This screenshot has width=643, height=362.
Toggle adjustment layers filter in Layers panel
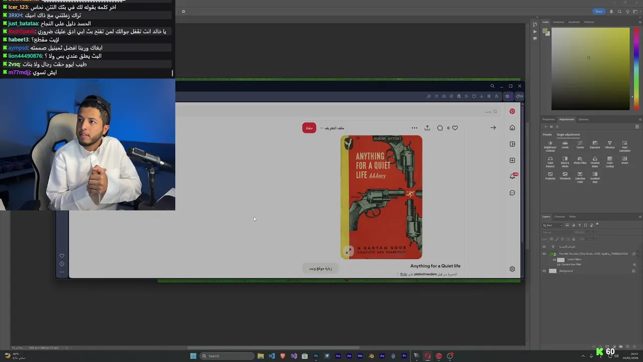click(x=574, y=225)
